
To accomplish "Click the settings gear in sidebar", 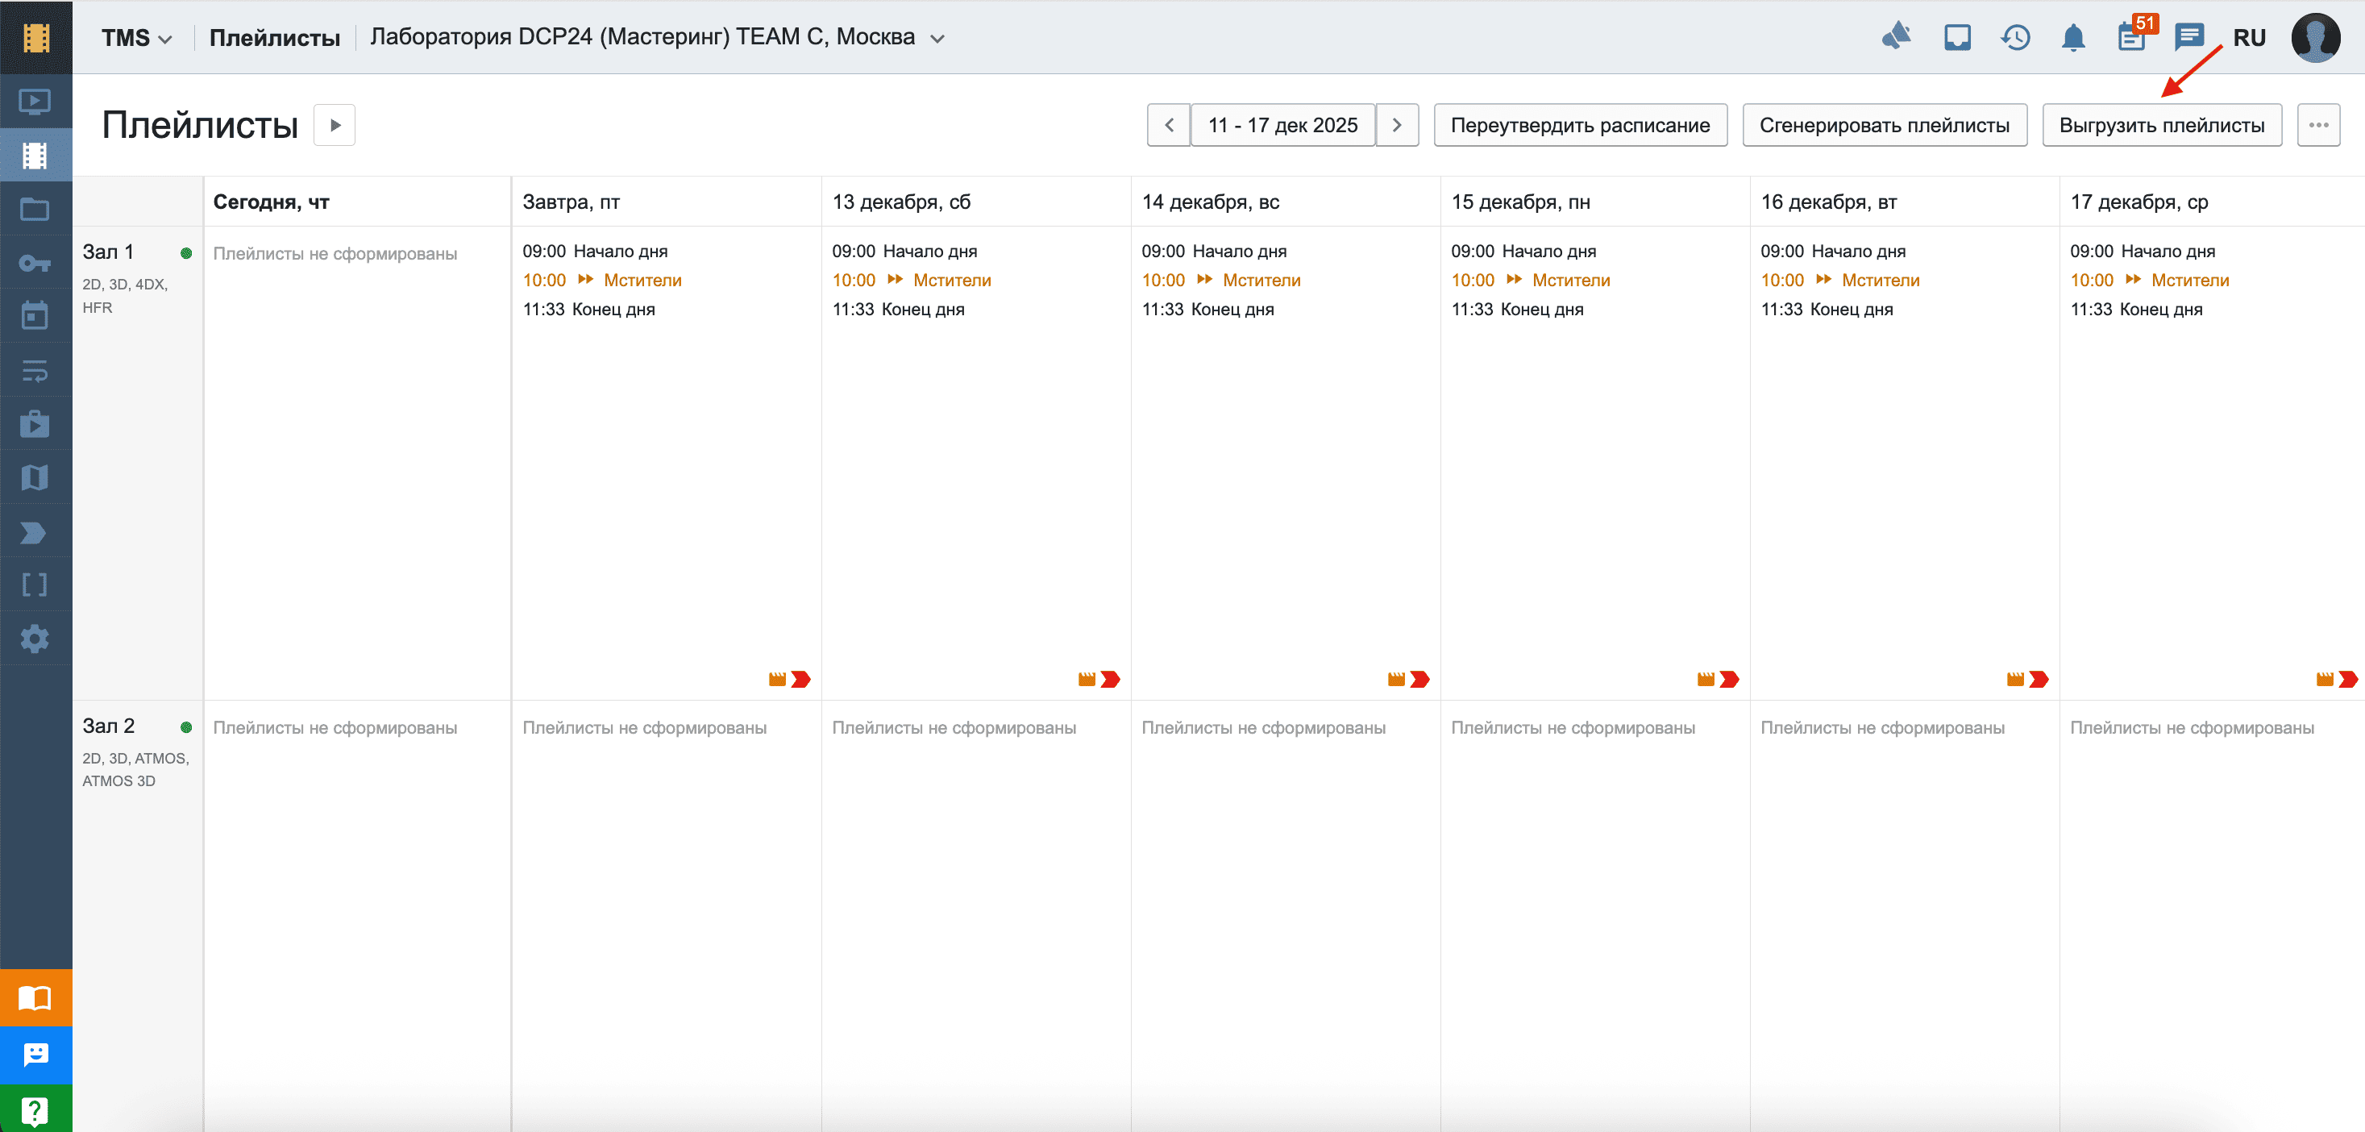I will [35, 638].
